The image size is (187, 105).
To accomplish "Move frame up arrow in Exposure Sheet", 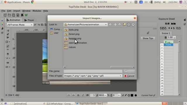I will coord(169,28).
